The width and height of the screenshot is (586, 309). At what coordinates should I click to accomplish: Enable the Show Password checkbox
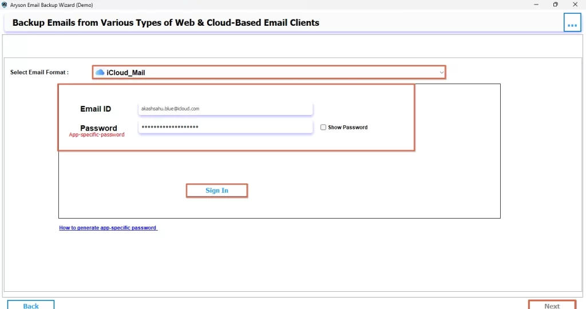click(x=323, y=128)
